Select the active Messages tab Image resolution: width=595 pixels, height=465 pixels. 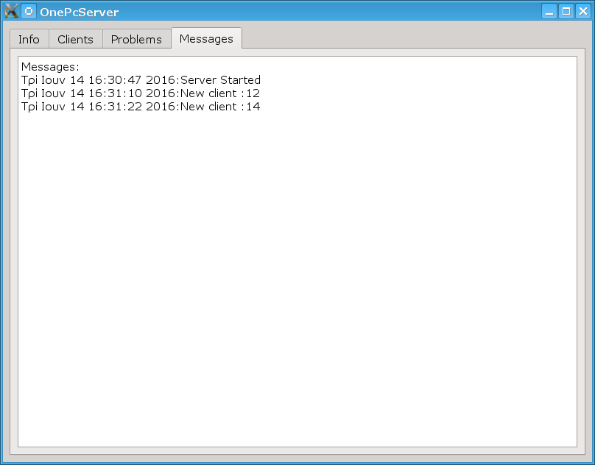[206, 38]
